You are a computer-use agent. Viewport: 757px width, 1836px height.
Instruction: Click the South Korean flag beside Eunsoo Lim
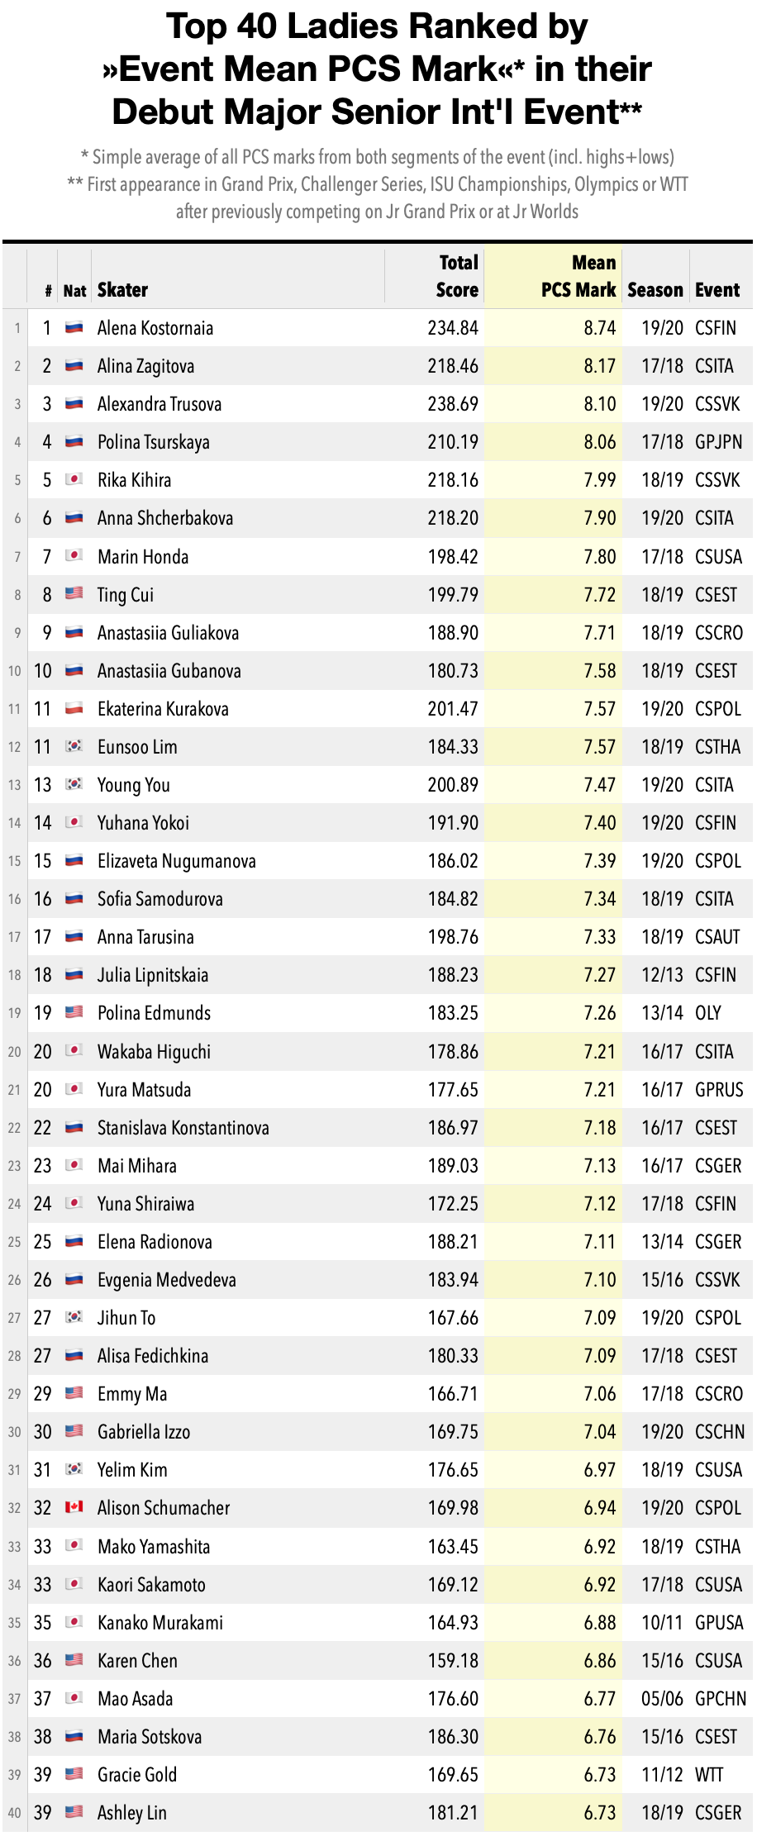click(74, 746)
